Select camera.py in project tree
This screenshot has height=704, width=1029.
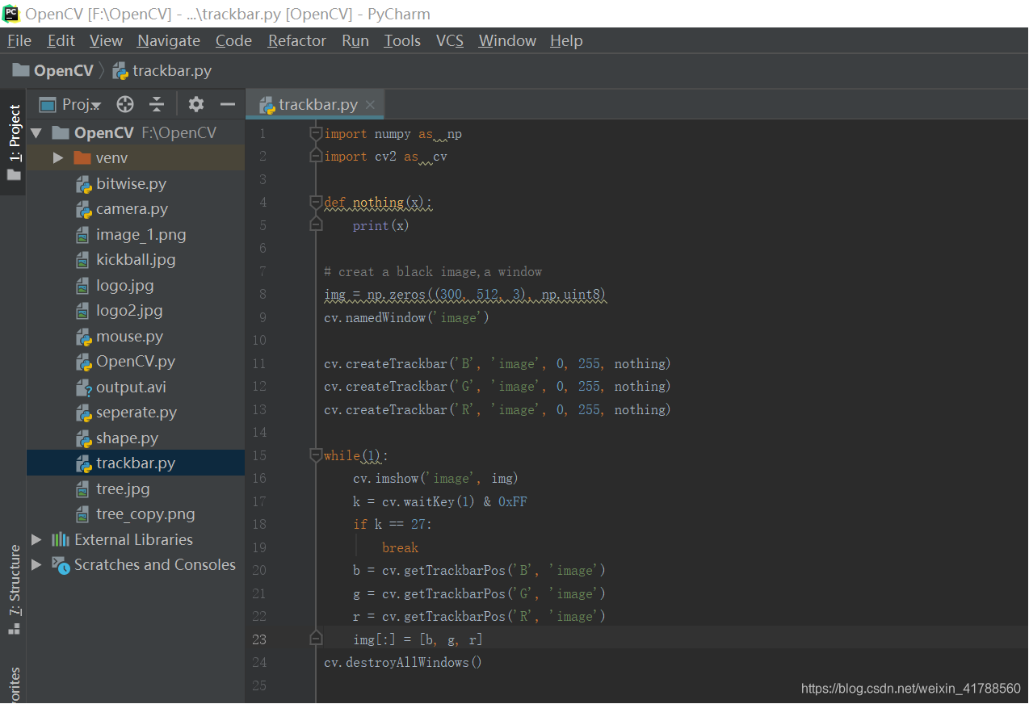(132, 209)
